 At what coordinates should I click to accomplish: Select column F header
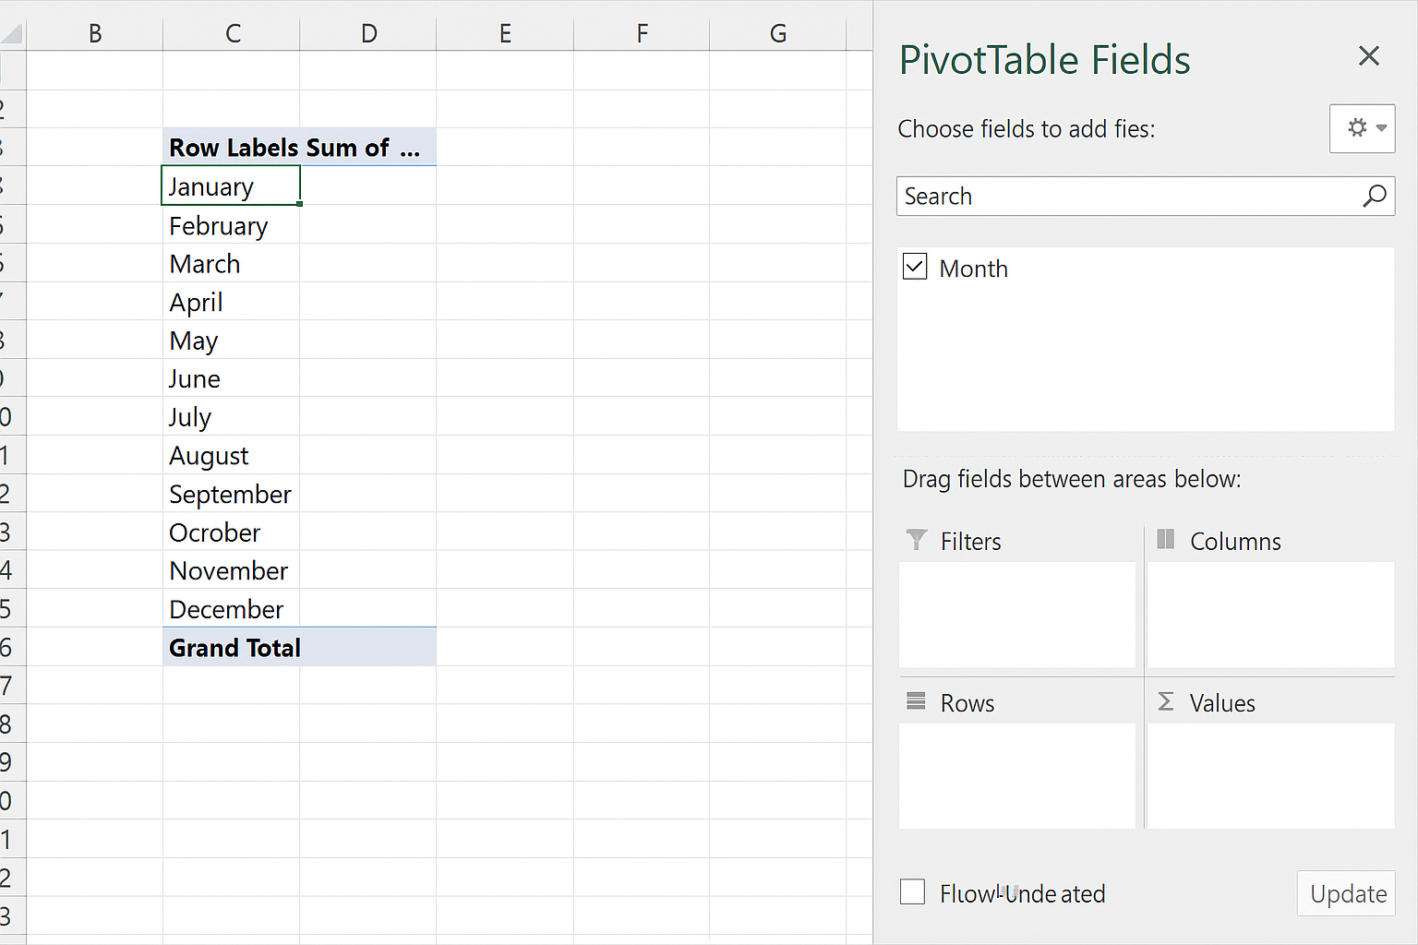pos(642,34)
